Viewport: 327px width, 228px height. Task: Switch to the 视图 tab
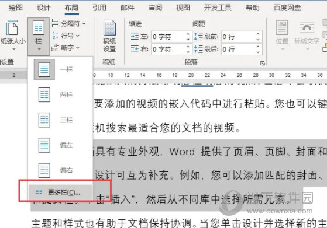(x=183, y=8)
